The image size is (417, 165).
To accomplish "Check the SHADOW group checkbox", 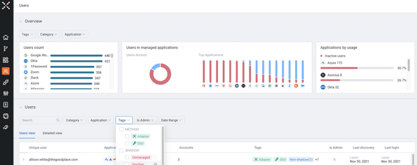I will coord(121,150).
